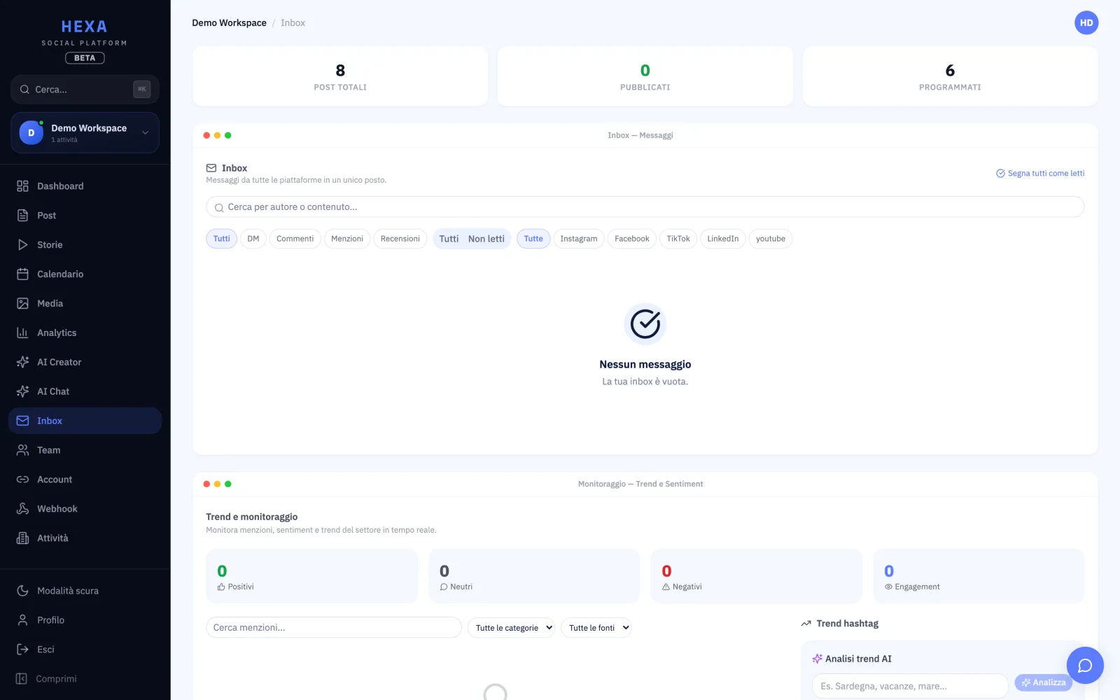Filter messages by Menzioni

point(347,239)
